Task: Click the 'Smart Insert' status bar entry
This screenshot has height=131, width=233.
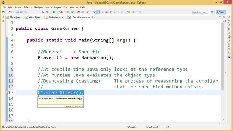Action: point(152,127)
